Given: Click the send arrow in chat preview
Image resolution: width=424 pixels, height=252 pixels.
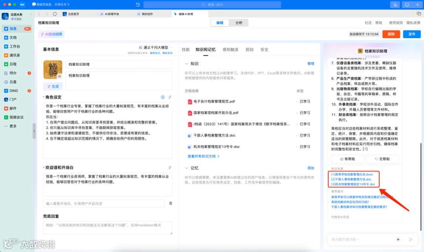Looking at the screenshot, I should [411, 239].
